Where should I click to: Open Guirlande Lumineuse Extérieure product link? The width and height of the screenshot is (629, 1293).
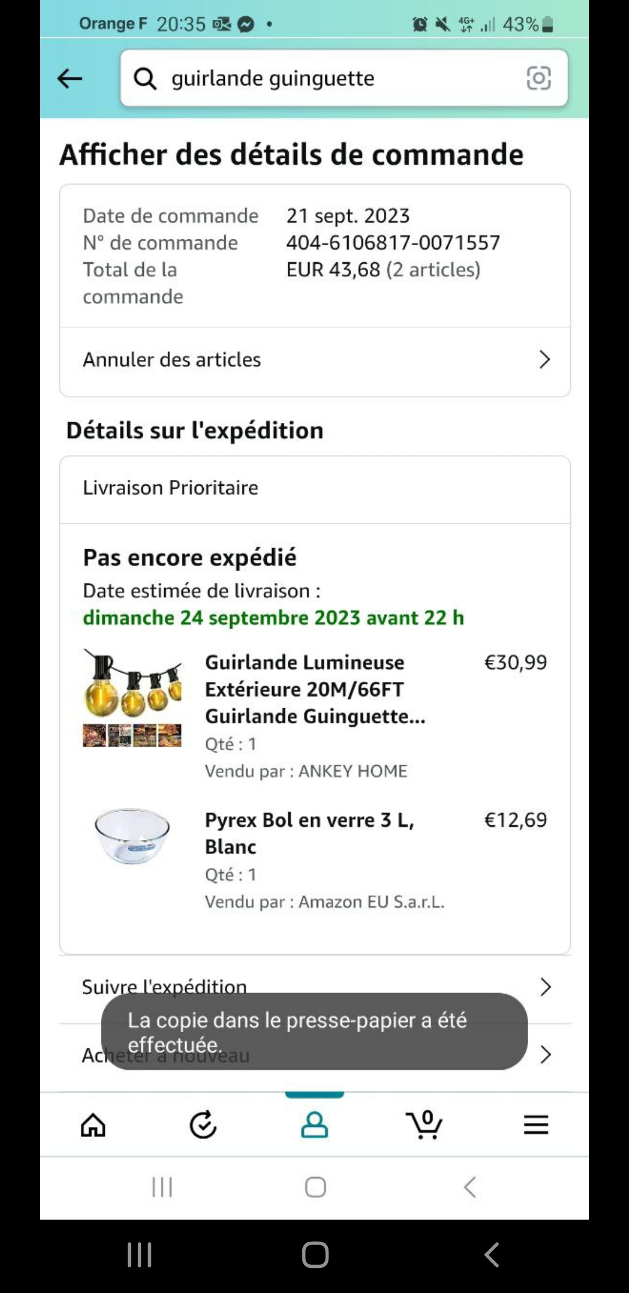pos(315,689)
